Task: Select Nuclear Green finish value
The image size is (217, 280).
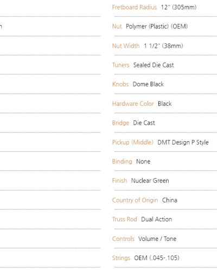Action: (150, 181)
